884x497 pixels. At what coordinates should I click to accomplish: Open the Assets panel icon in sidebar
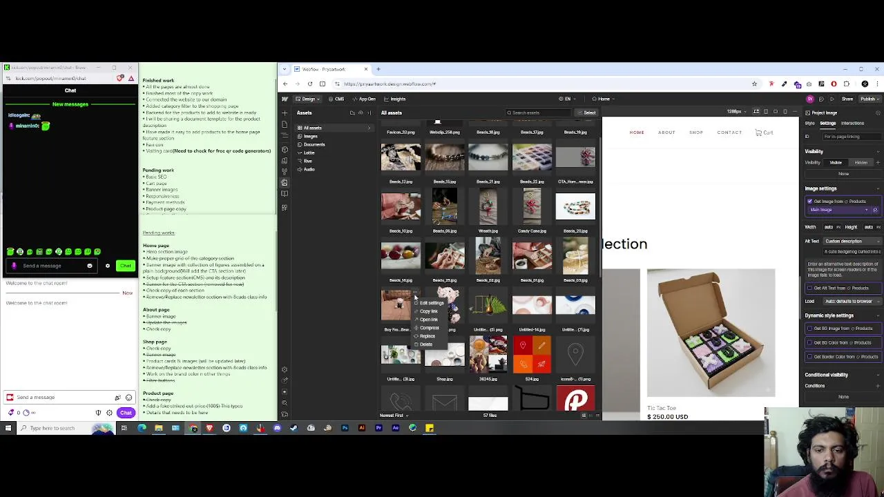285,183
